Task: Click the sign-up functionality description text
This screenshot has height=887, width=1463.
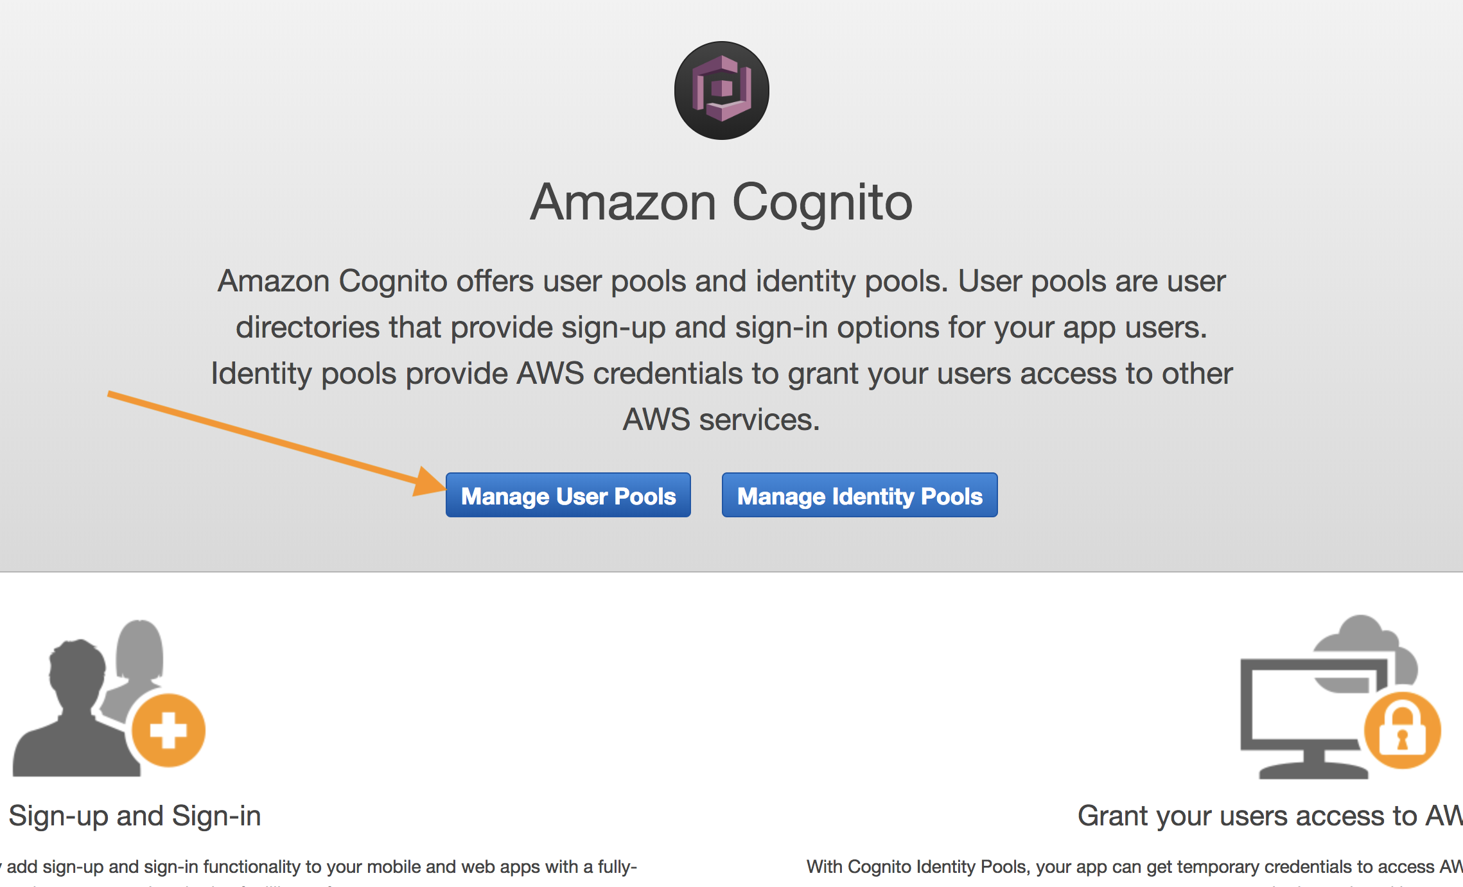Action: point(319,867)
